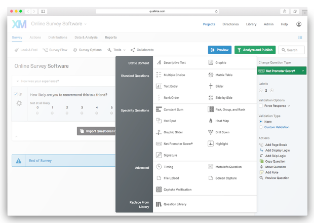Click the blue Preview button
Screen dimensions: 314x223
[x=220, y=50]
